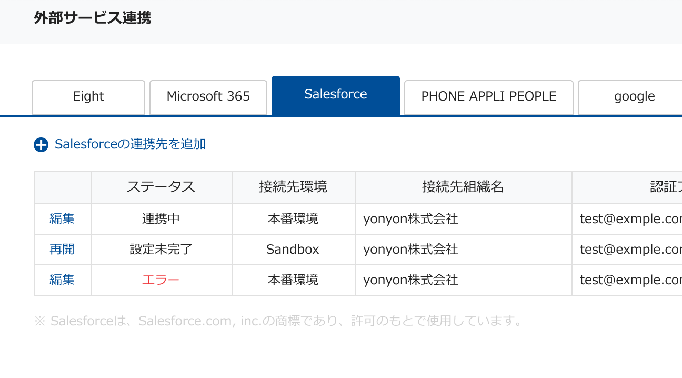The image size is (682, 378).
Task: Switch to the Microsoft 365 tab
Action: pos(208,97)
